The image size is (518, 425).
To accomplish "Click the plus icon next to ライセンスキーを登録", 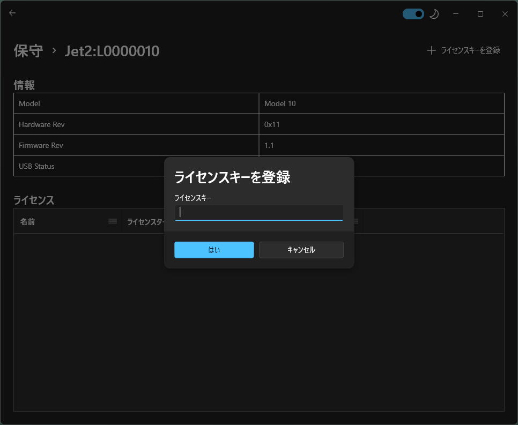I will pyautogui.click(x=431, y=50).
